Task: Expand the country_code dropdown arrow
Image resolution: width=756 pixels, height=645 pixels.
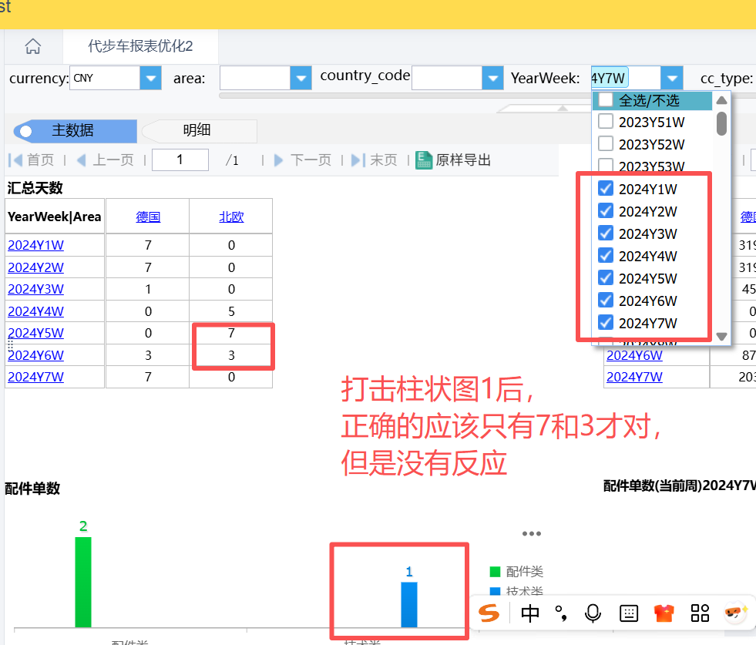Action: (492, 78)
